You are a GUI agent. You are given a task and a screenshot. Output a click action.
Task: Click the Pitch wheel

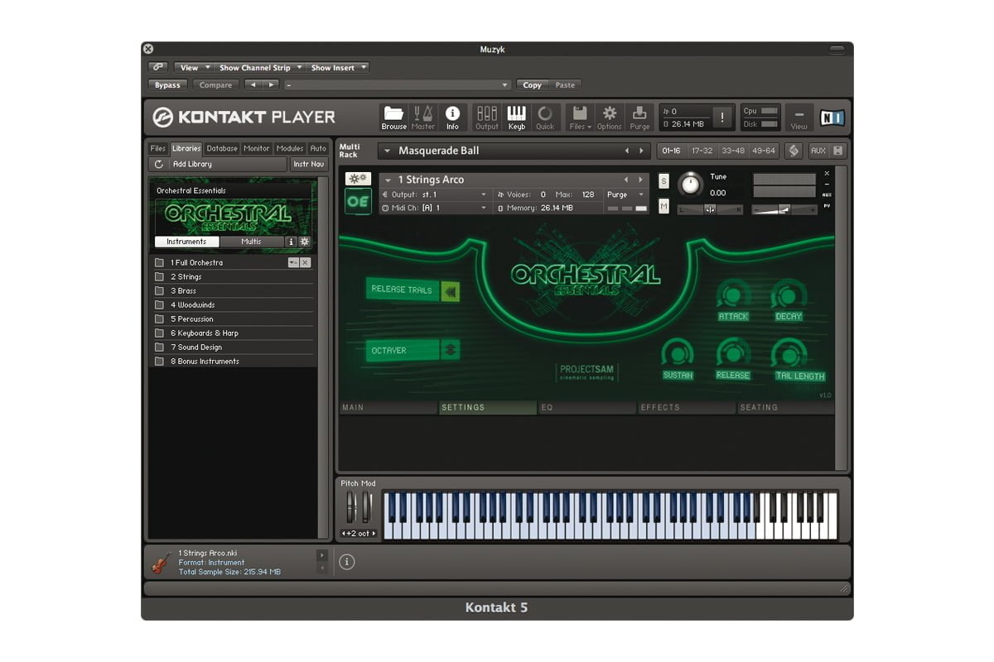(x=351, y=506)
